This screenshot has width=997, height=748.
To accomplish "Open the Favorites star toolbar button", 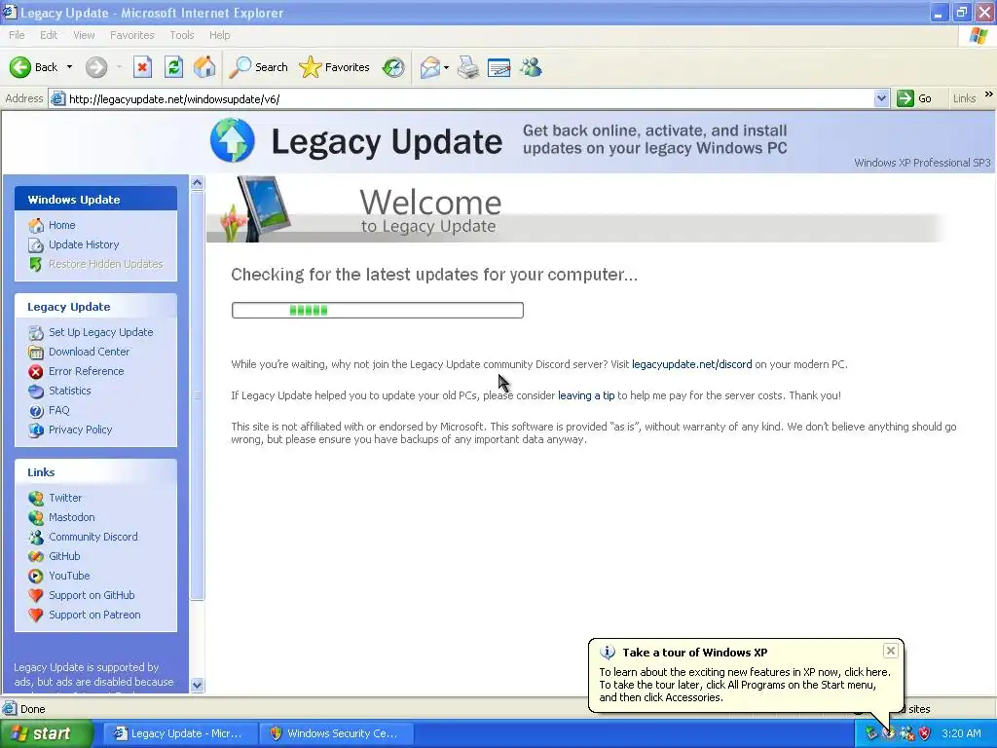I will click(x=334, y=67).
